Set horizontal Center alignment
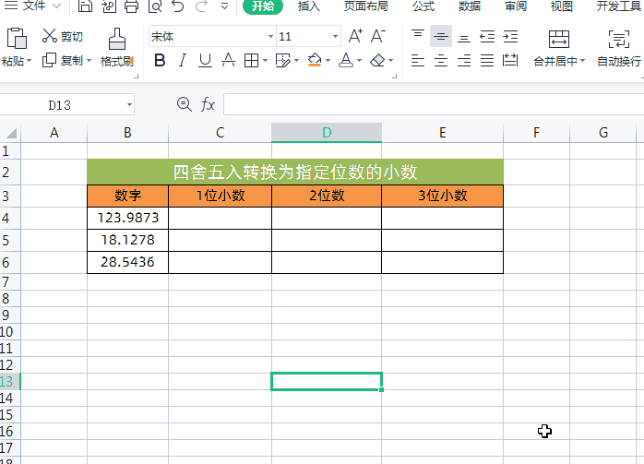The height and width of the screenshot is (464, 644). [x=441, y=60]
